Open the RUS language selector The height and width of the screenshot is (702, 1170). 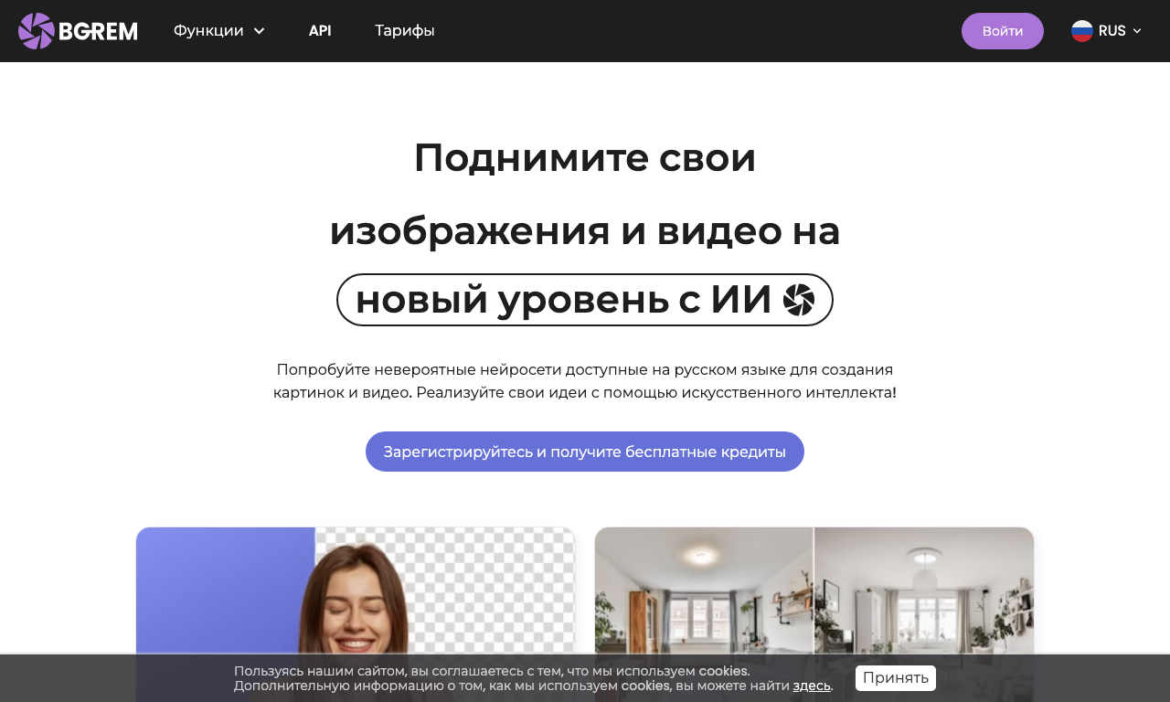pyautogui.click(x=1107, y=31)
